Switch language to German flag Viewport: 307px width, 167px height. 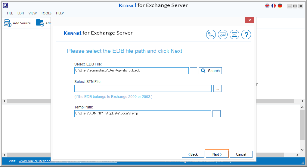tap(280, 6)
